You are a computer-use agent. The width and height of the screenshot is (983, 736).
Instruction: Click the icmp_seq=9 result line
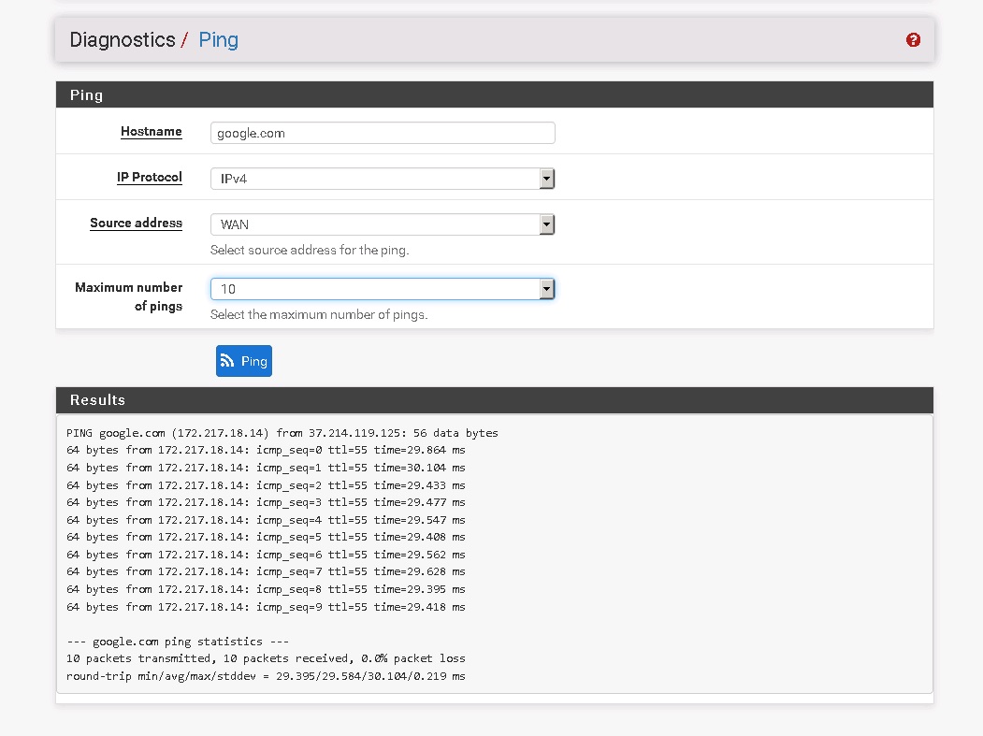pyautogui.click(x=266, y=607)
